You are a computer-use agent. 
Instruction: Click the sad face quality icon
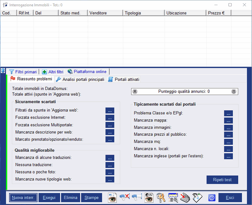tap(135, 91)
